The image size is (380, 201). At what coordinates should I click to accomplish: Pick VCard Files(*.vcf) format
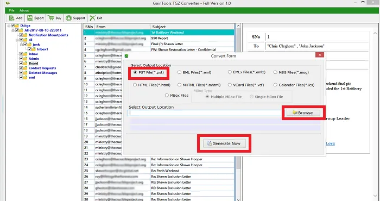230,85
